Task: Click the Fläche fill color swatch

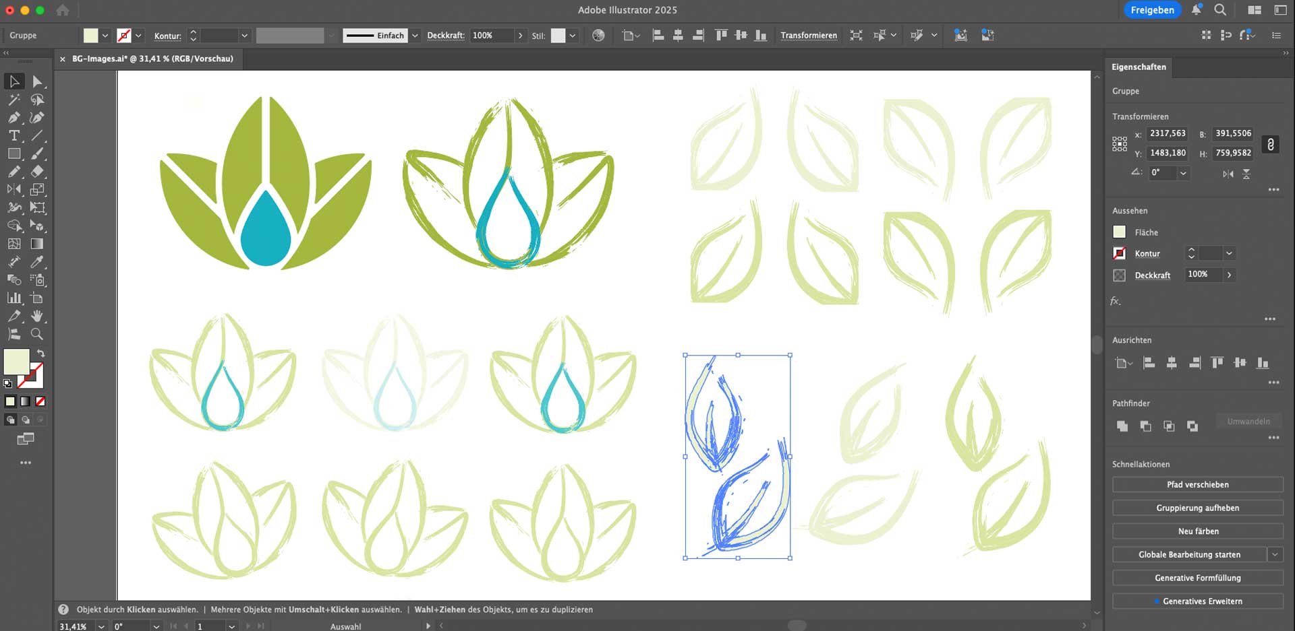Action: pyautogui.click(x=1120, y=232)
